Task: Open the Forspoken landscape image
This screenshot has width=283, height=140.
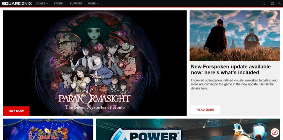Action: coord(235,36)
